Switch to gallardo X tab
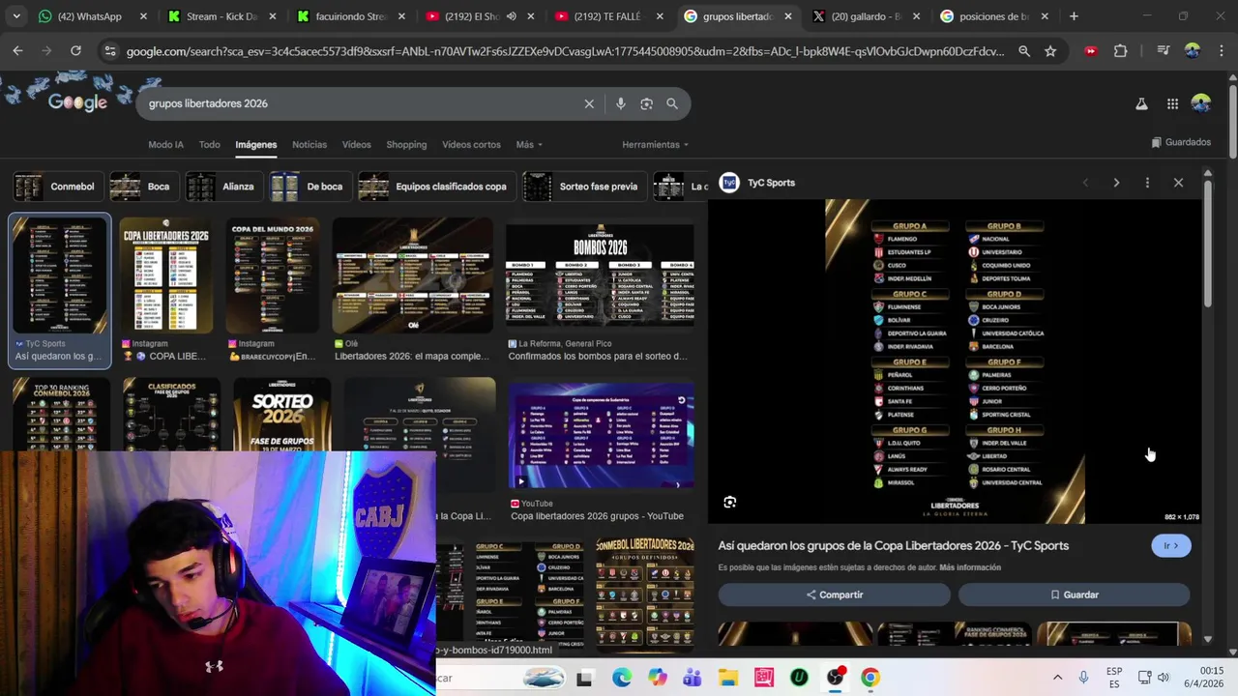Image resolution: width=1238 pixels, height=696 pixels. [x=869, y=16]
